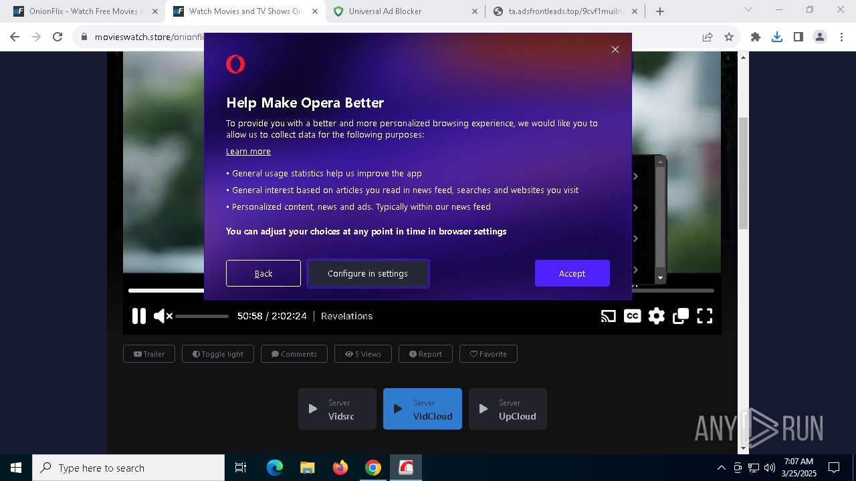Open the notification center icon
The width and height of the screenshot is (856, 481).
[834, 468]
